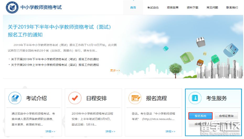Click the 报名流程 card title
This screenshot has width=244, height=139.
(x=156, y=98)
